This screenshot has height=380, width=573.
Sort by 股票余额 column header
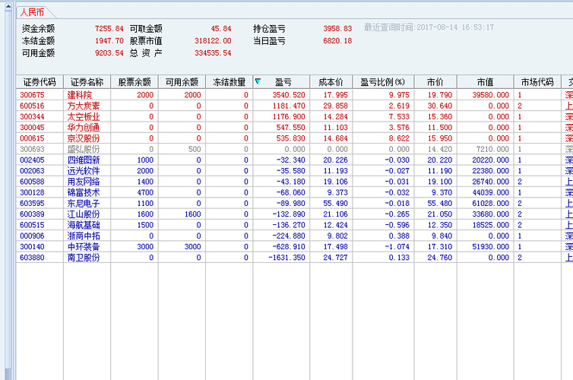(135, 82)
